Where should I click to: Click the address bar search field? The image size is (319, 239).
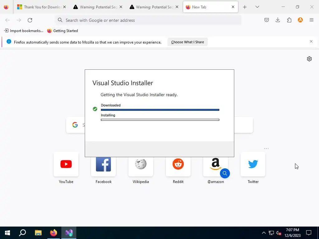coord(148,20)
